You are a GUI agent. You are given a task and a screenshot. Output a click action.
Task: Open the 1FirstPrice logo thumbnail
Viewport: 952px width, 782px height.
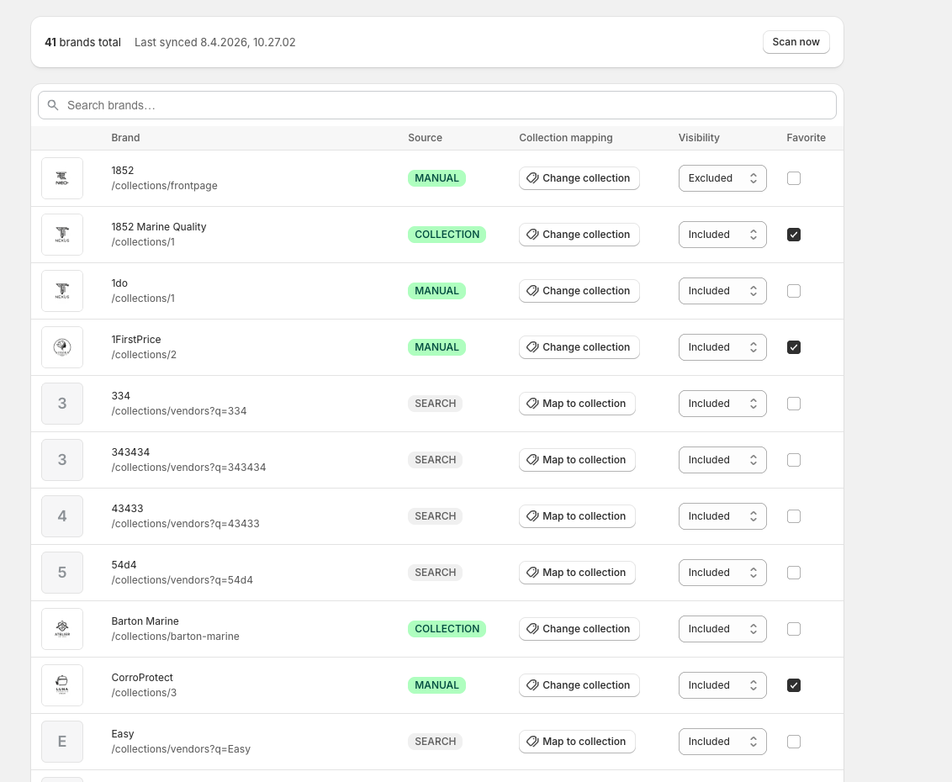pos(62,347)
